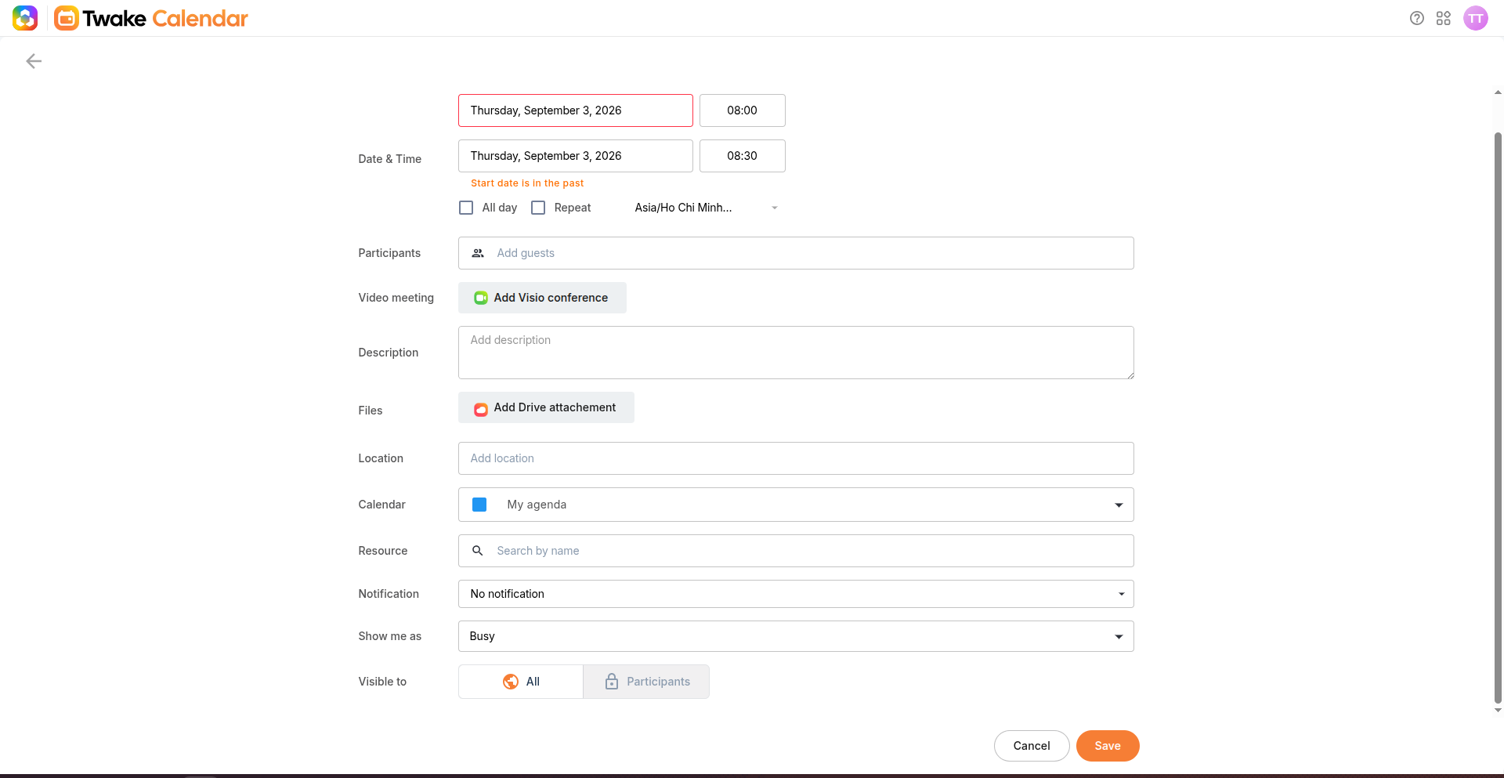
Task: Save the event
Action: click(x=1108, y=746)
